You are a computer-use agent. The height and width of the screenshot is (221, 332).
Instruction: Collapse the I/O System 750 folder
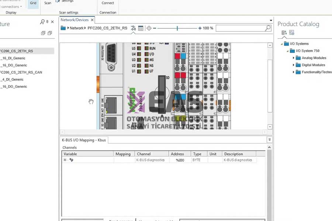(x=287, y=51)
